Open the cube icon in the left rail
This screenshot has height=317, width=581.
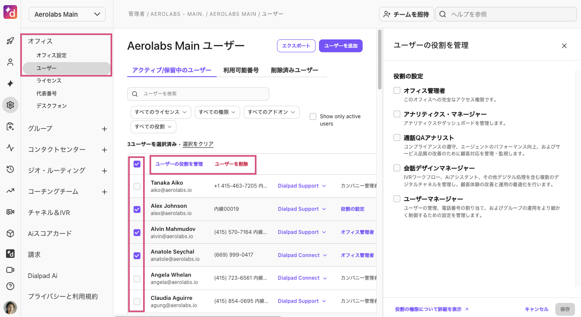click(x=10, y=233)
